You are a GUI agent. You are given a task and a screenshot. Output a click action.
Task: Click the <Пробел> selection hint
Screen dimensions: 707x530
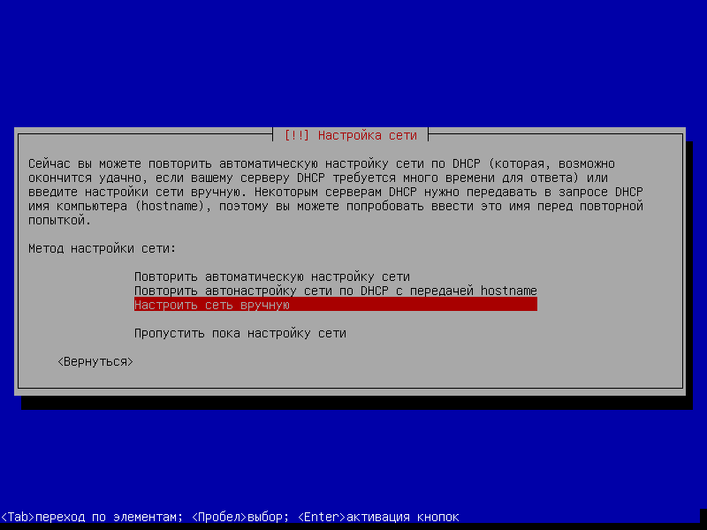click(220, 517)
